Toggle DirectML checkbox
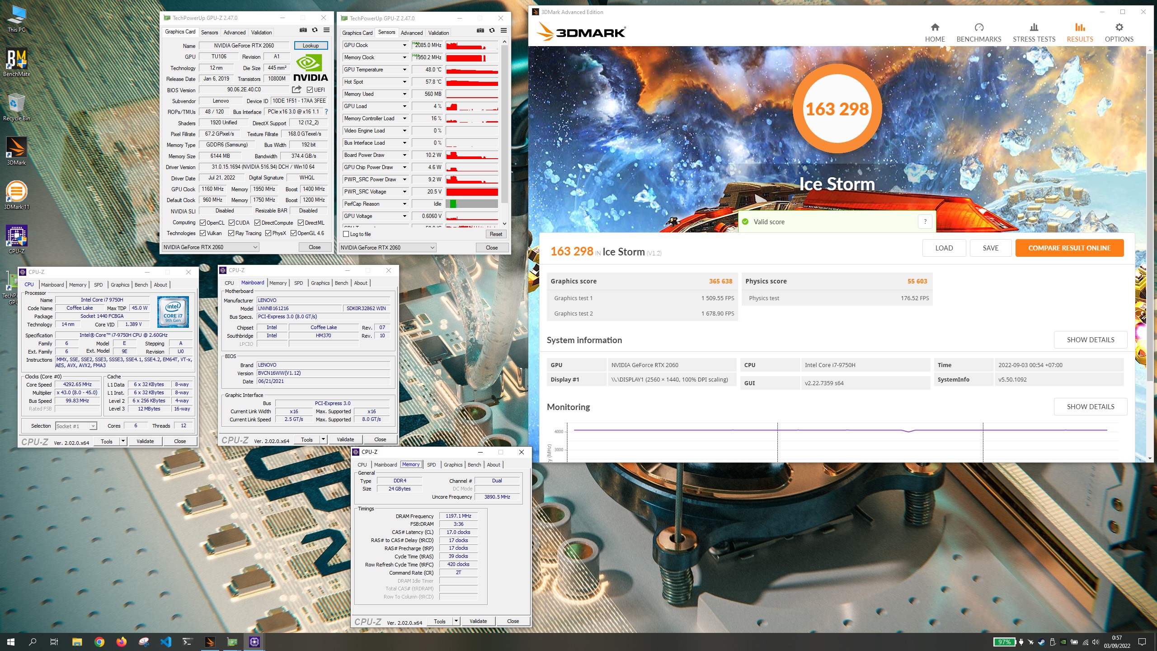 click(x=301, y=223)
